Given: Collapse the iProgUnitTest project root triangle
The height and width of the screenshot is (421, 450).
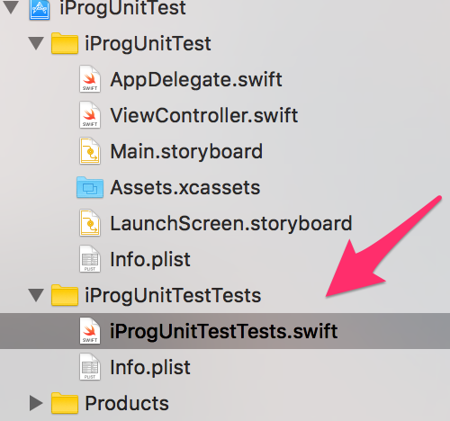Looking at the screenshot, I should click(11, 7).
